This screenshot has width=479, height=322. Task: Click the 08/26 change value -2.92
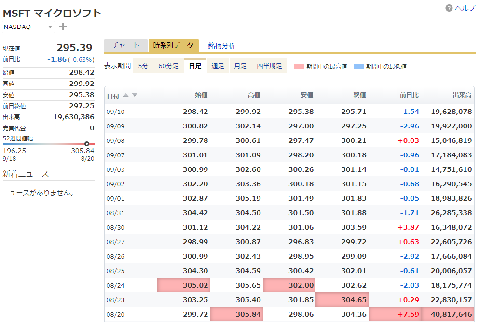pos(410,256)
